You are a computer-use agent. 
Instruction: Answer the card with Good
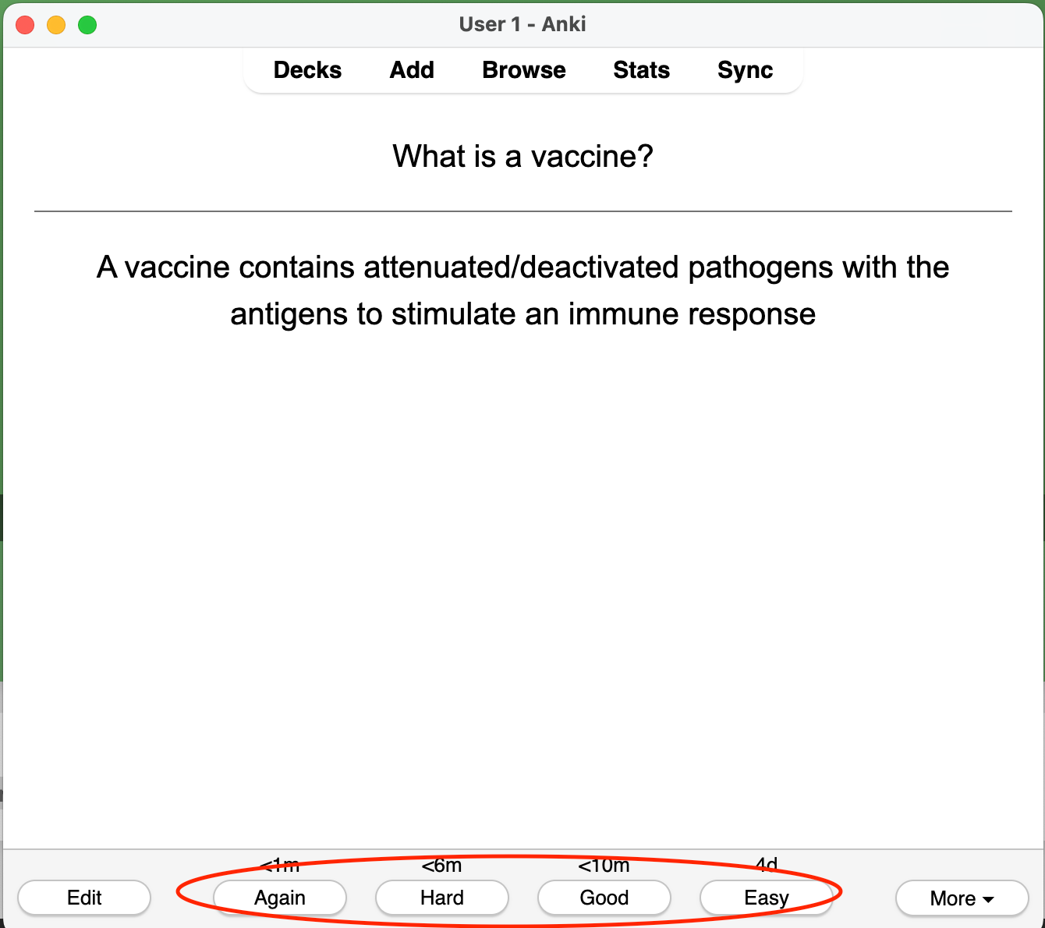point(604,898)
